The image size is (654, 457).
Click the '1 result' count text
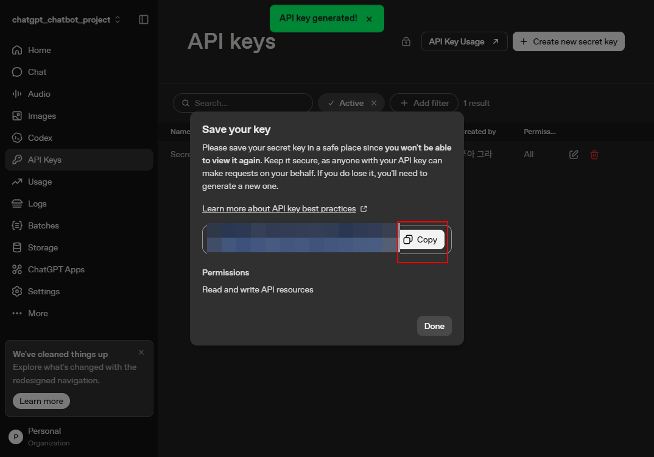pos(476,103)
